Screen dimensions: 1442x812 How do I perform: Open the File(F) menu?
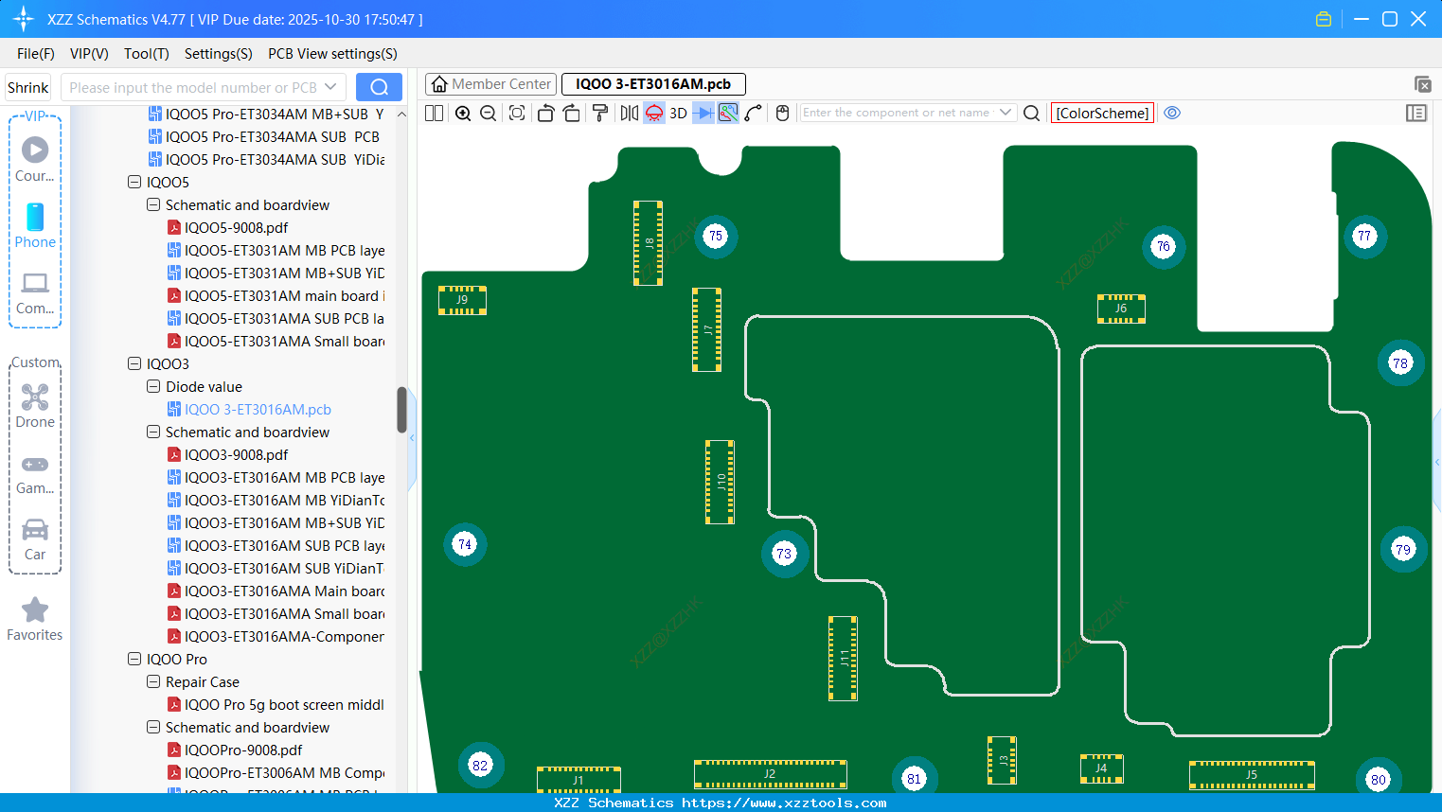[36, 54]
